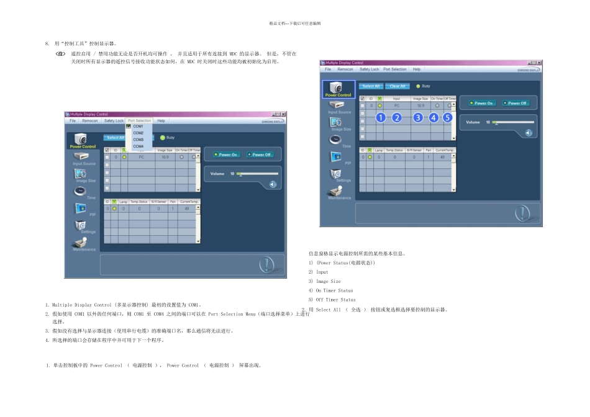The height and width of the screenshot is (417, 590).
Task: Open Help menu in the Clear All window
Action: pyautogui.click(x=417, y=69)
